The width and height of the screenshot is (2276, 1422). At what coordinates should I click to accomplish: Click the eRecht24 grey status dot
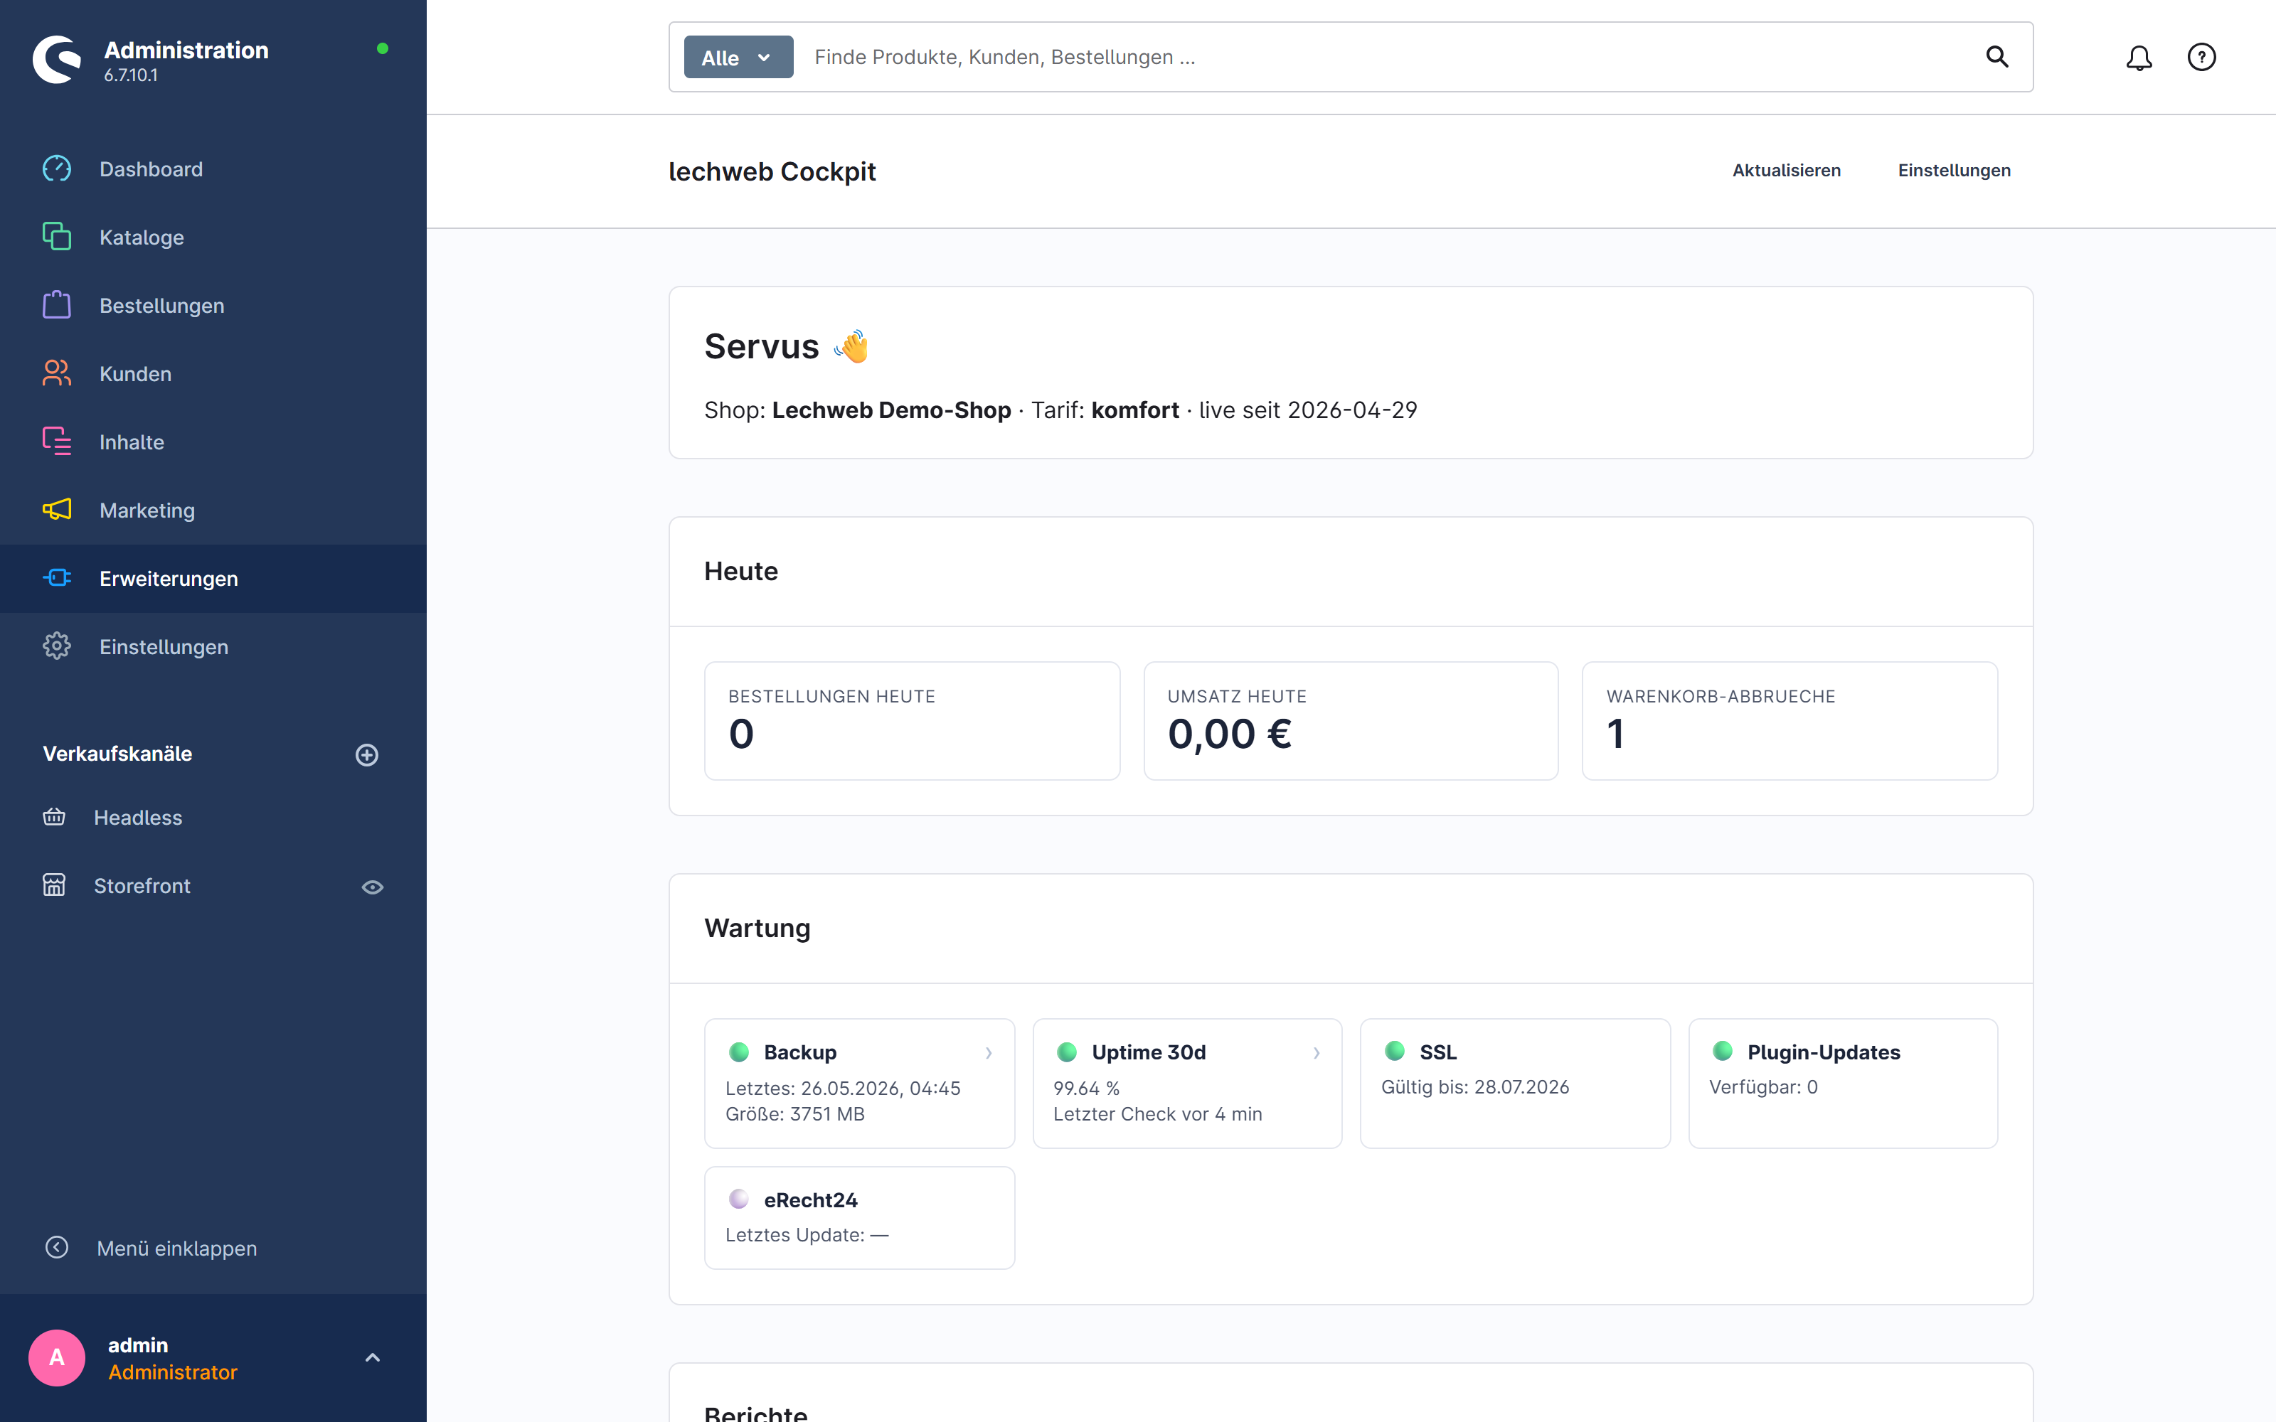point(739,1199)
